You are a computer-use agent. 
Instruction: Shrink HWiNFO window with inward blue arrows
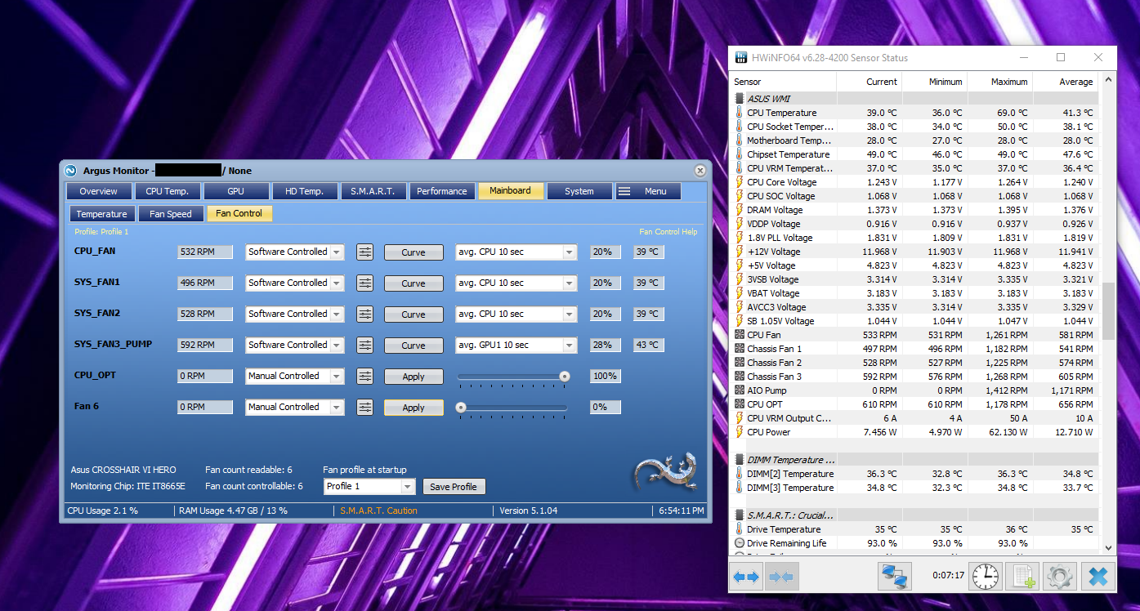(782, 577)
